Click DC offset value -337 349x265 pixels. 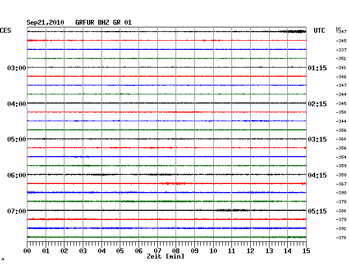341,50
